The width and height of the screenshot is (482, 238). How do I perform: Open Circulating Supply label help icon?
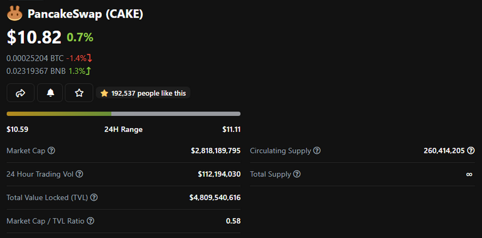pyautogui.click(x=317, y=150)
